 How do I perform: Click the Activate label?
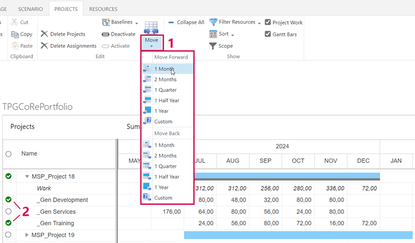[x=120, y=46]
